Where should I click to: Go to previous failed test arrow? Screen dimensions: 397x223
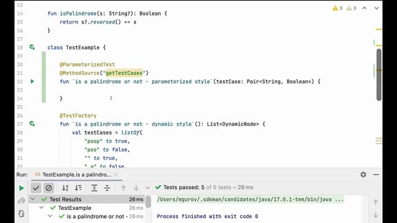point(123,188)
